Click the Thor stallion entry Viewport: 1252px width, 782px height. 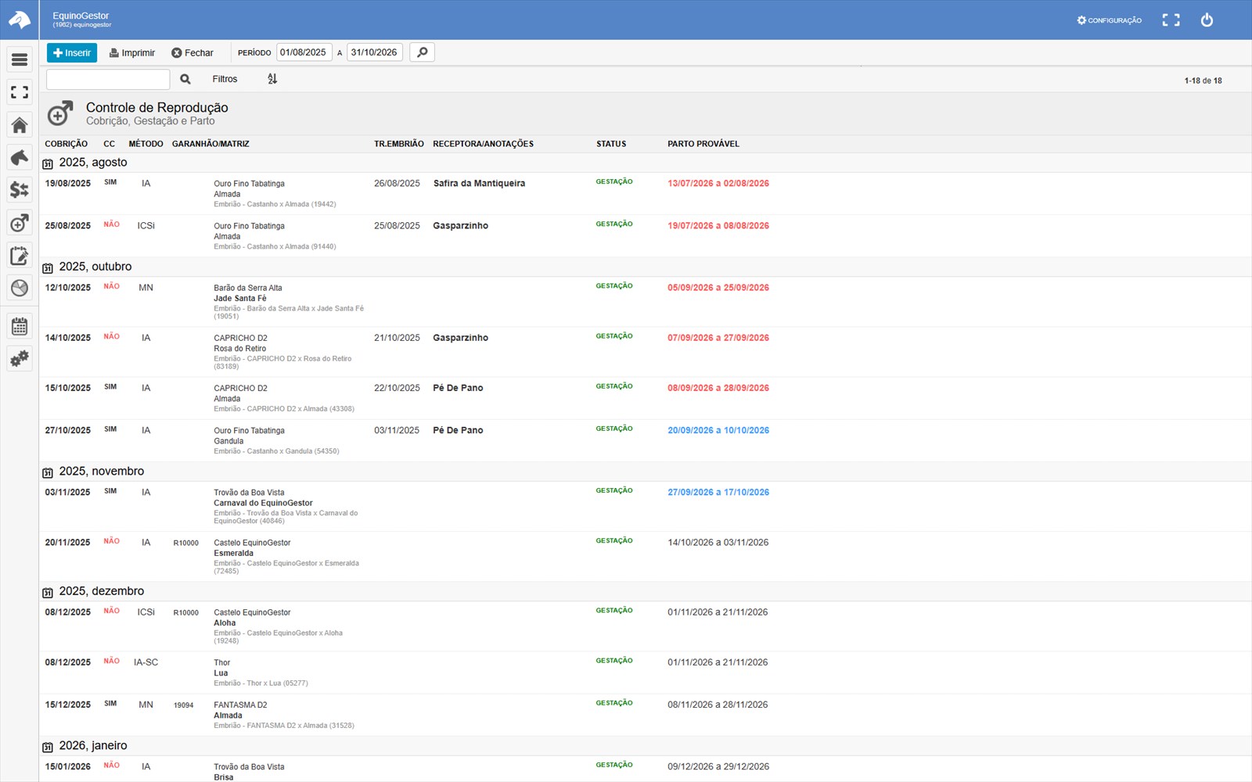222,662
